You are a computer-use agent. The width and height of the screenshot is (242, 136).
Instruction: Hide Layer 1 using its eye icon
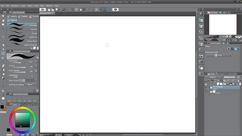[206, 88]
